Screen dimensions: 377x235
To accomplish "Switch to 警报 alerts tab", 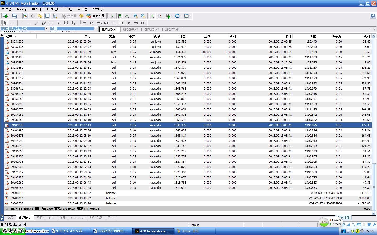I will 40,218.
